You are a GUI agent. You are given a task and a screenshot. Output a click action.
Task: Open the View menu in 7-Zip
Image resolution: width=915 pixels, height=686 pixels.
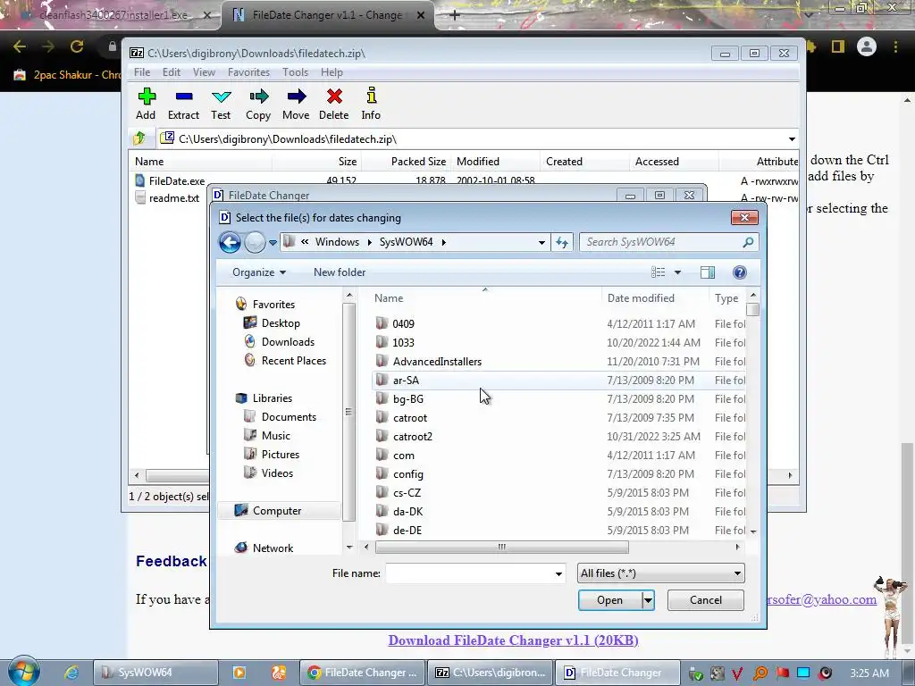[x=204, y=72]
